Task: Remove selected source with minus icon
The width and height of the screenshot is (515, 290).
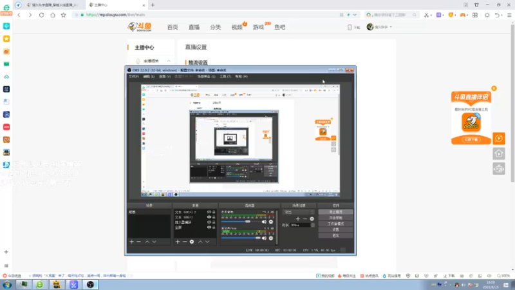Action: pyautogui.click(x=185, y=242)
